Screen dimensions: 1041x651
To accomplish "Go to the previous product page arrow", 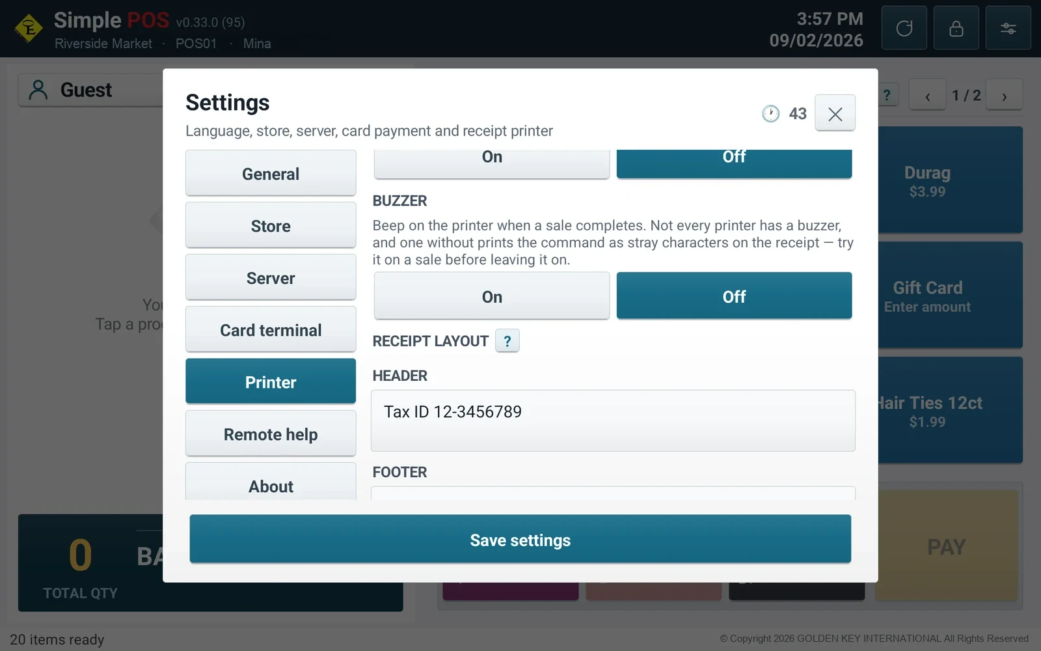I will click(927, 96).
